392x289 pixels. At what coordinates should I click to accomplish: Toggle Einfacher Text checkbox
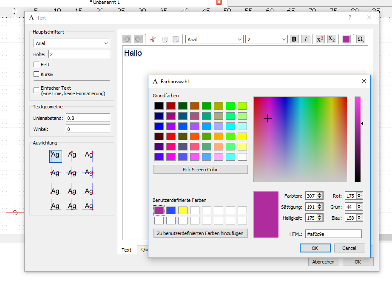pyautogui.click(x=36, y=90)
